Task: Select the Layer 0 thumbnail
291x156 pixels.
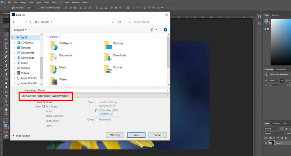Action: pos(271,143)
